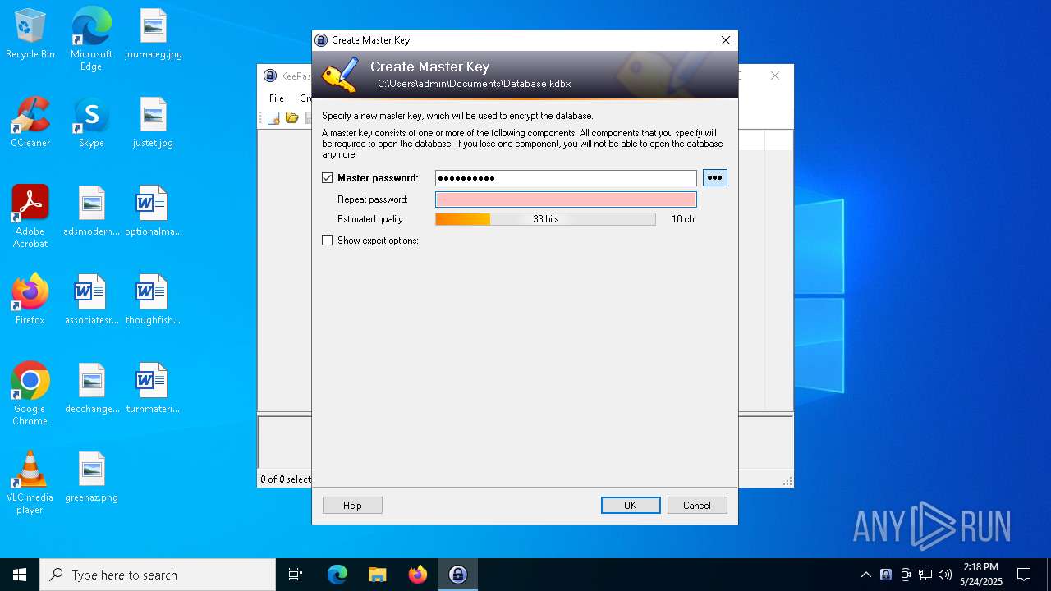
Task: Select the associatesr Word document
Action: point(91,300)
